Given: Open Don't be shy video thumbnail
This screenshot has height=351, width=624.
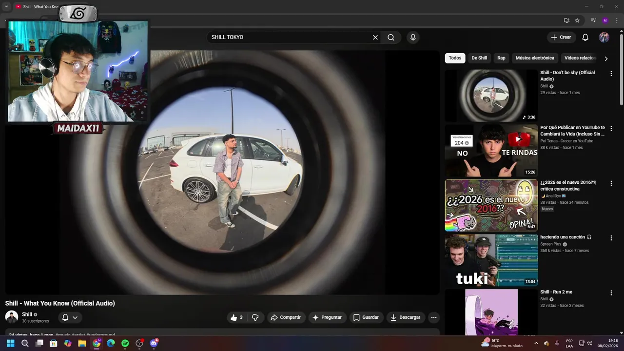Looking at the screenshot, I should click(491, 96).
